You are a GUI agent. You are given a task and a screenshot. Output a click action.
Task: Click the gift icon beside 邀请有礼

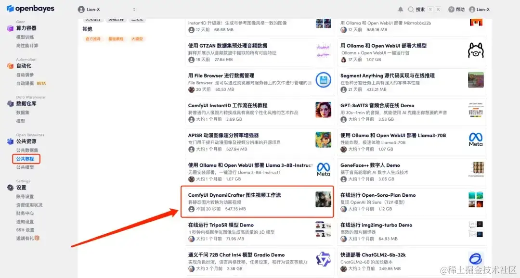37,238
